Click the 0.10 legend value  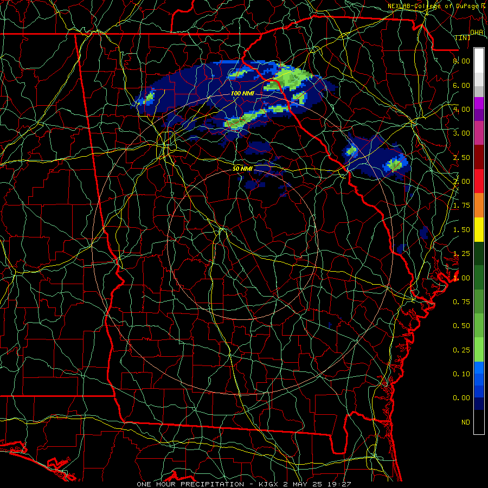click(461, 374)
